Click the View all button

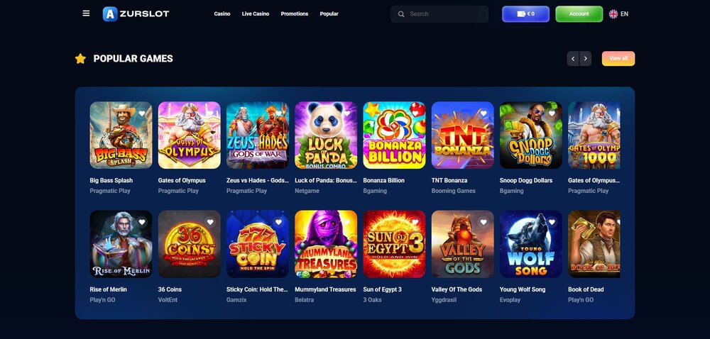click(x=618, y=59)
